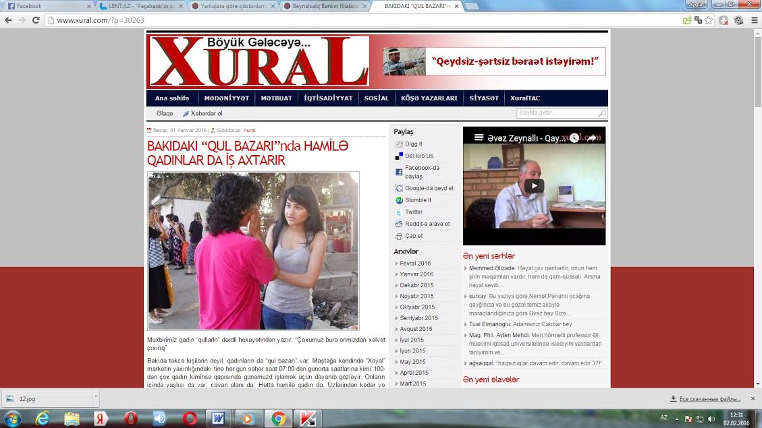Click the watch later clock on video
Image resolution: width=762 pixels, height=428 pixels.
coord(574,137)
